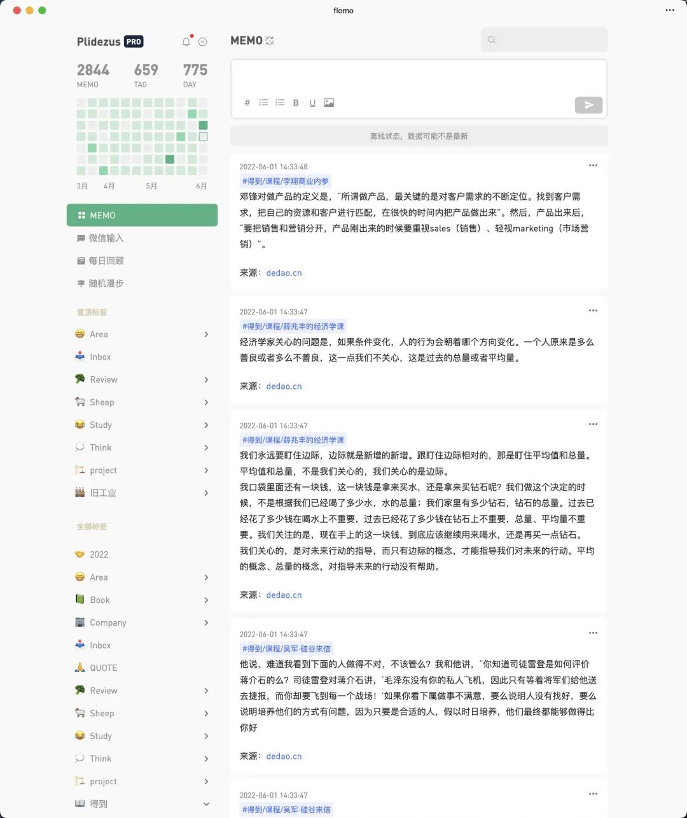Insert an image into the memo

tap(329, 102)
